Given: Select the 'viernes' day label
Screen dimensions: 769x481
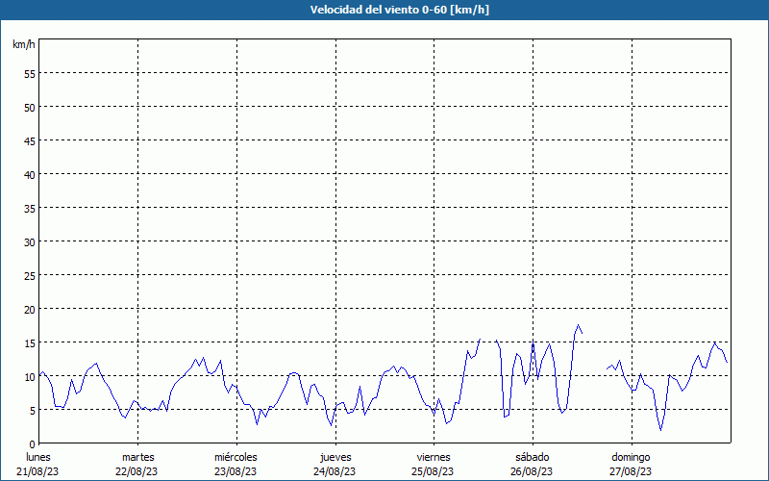Looking at the screenshot, I should pyautogui.click(x=434, y=457).
